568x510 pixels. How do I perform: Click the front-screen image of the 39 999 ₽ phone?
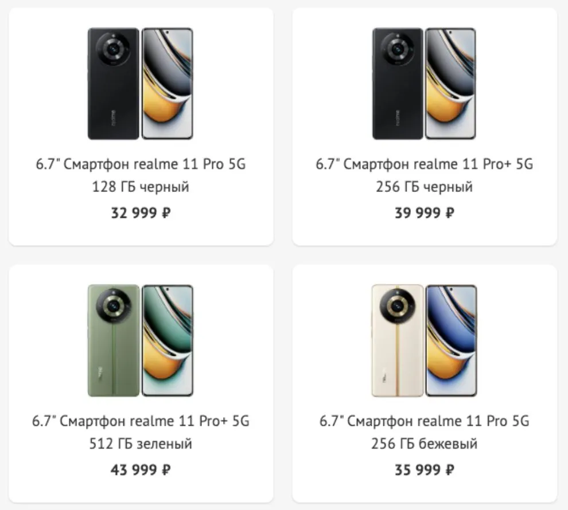451,84
